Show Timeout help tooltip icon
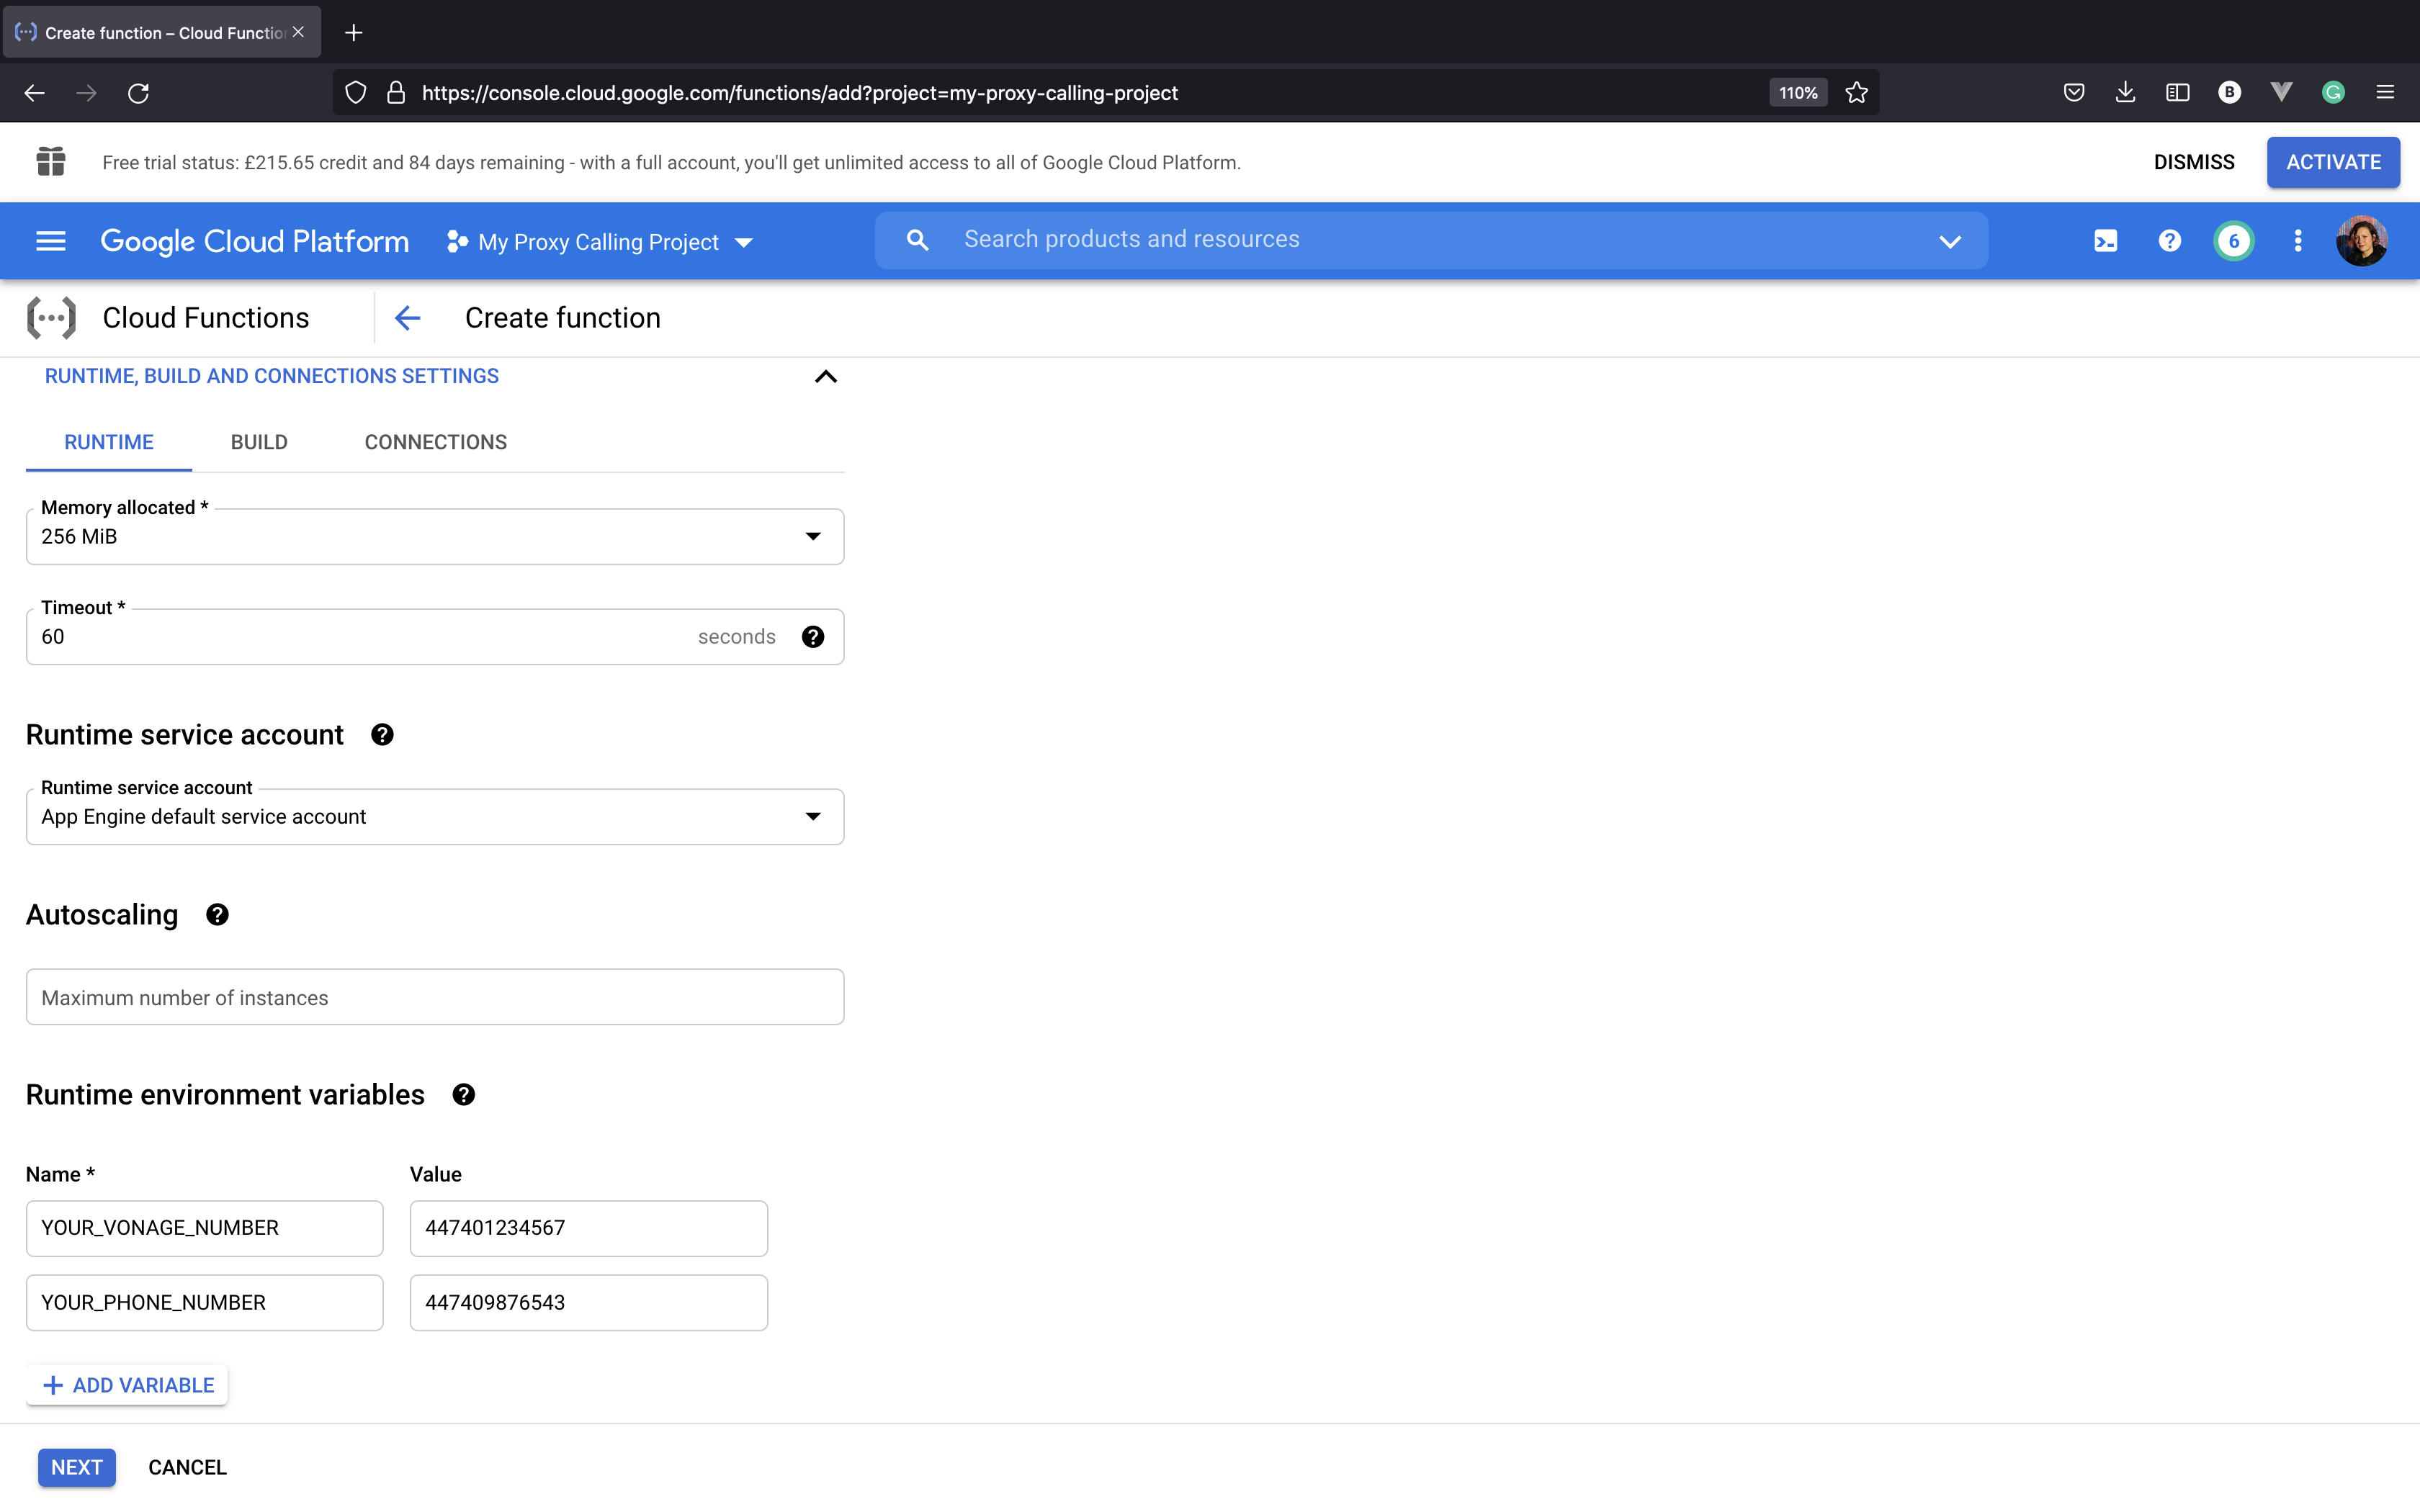Screen dimensions: 2420x1512 coord(813,637)
